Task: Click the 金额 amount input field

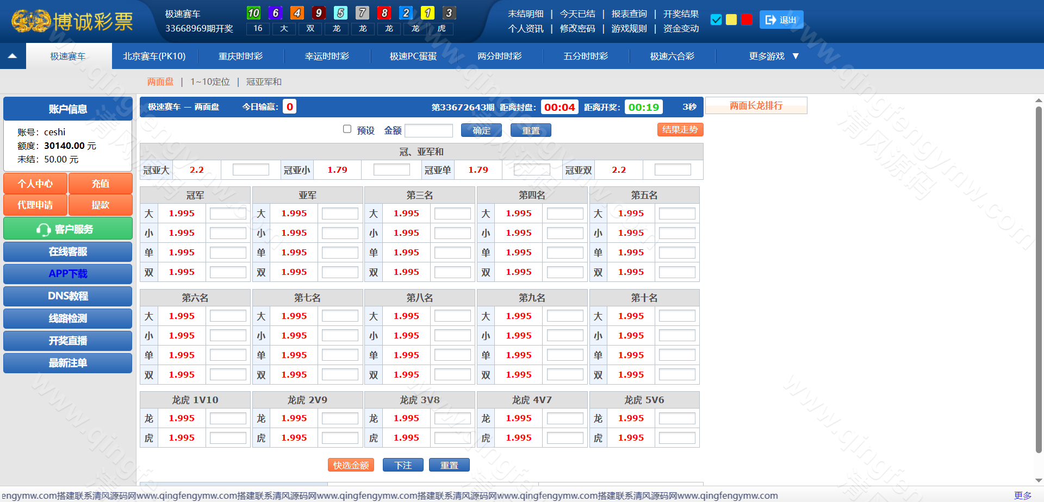Action: 428,130
